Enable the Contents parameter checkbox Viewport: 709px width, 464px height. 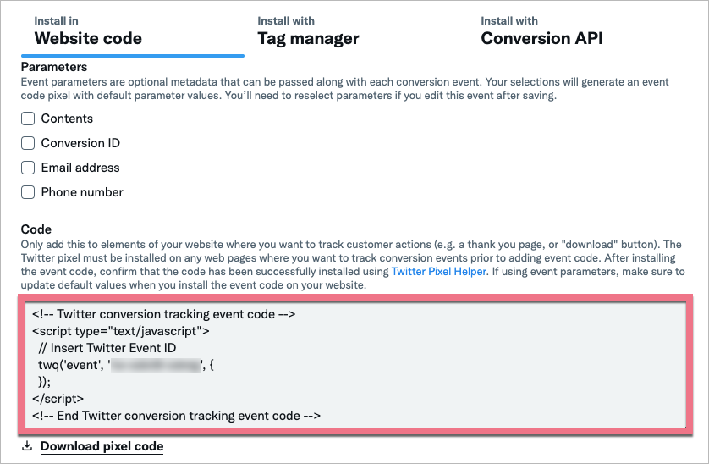tap(28, 119)
